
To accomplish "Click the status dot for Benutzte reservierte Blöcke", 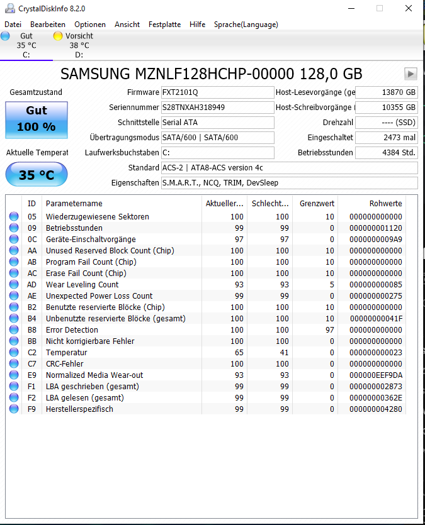I will pyautogui.click(x=14, y=307).
